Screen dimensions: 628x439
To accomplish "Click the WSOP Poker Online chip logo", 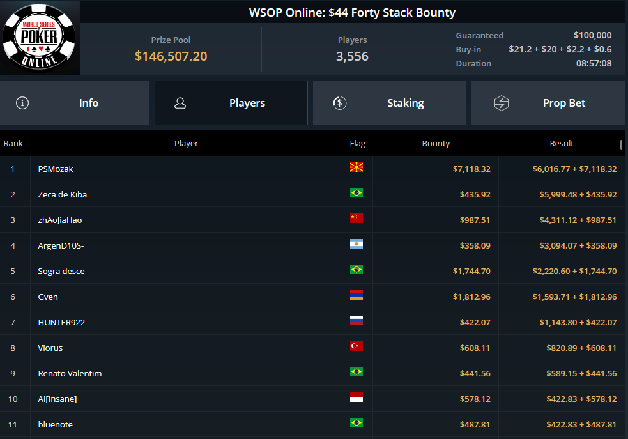I will click(x=39, y=37).
